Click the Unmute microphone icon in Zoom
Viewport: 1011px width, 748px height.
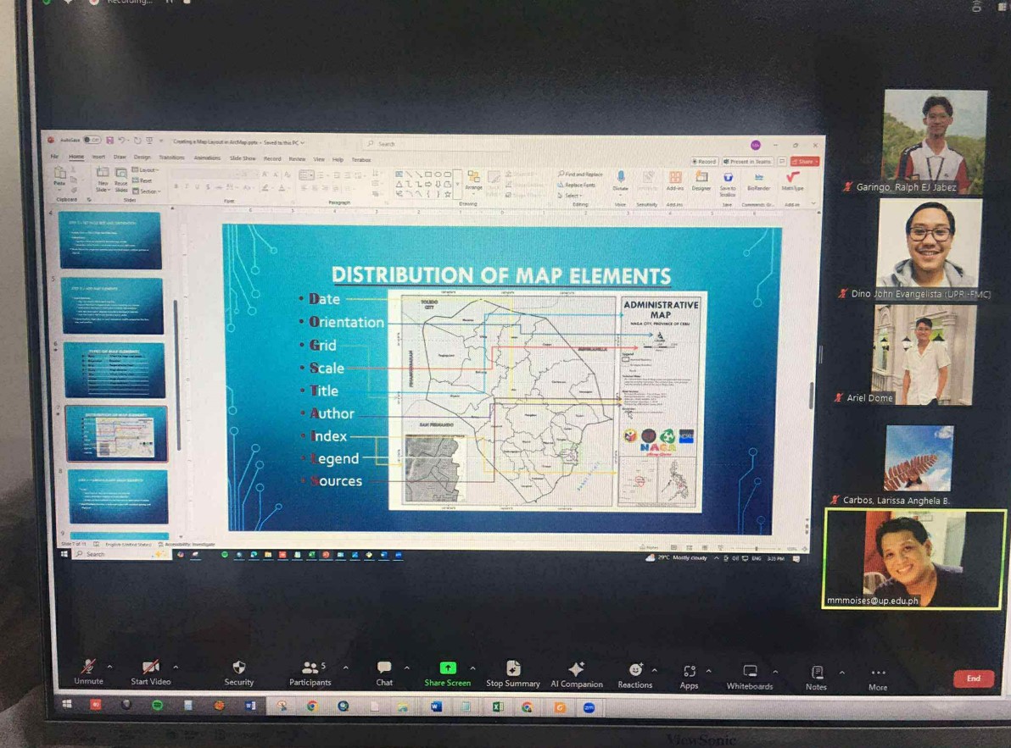tap(87, 668)
